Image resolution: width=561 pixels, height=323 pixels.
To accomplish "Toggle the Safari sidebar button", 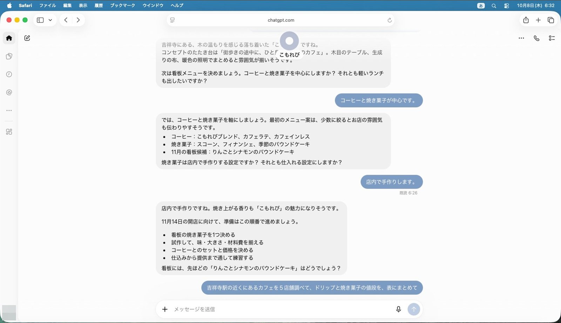I will point(40,20).
